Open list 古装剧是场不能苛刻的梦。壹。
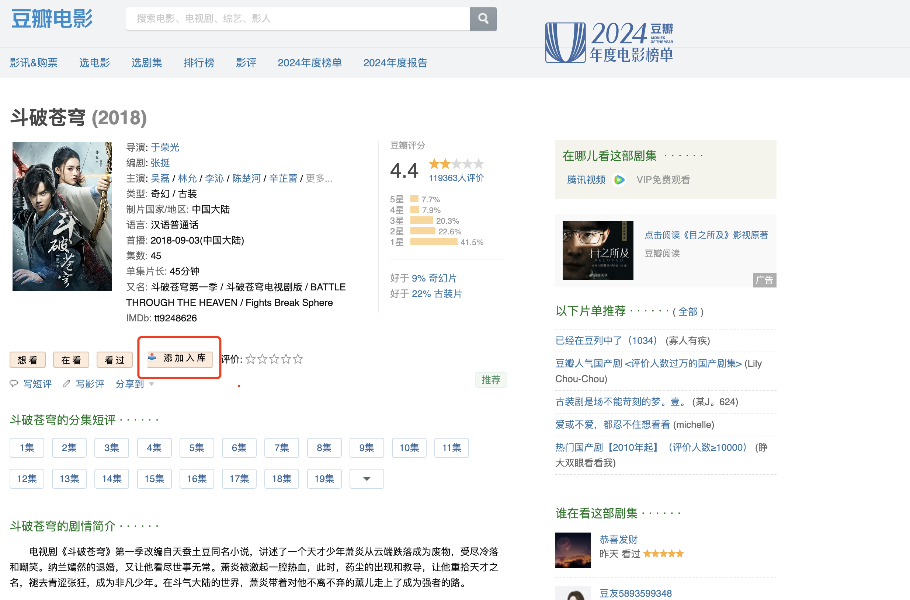 coord(621,402)
